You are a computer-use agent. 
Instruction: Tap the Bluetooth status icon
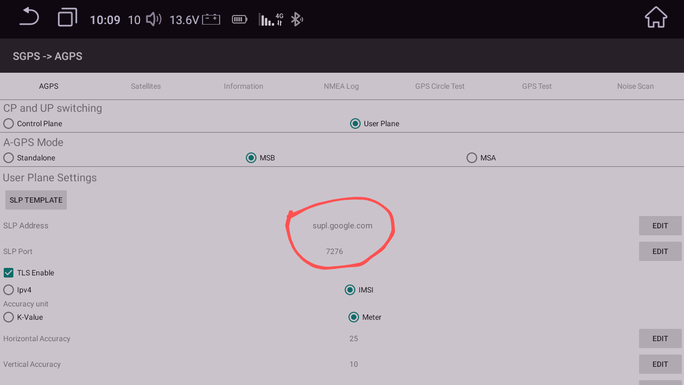[297, 20]
